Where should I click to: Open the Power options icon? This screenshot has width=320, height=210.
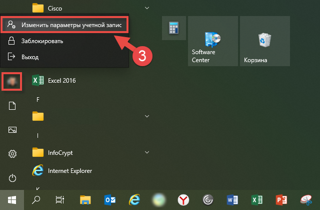point(12,178)
